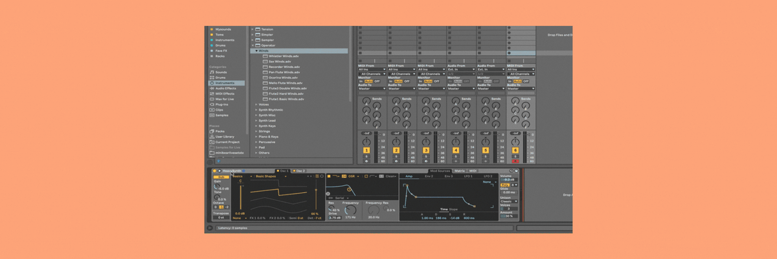The height and width of the screenshot is (259, 777).
Task: Click the Glide time field
Action: [x=509, y=192]
